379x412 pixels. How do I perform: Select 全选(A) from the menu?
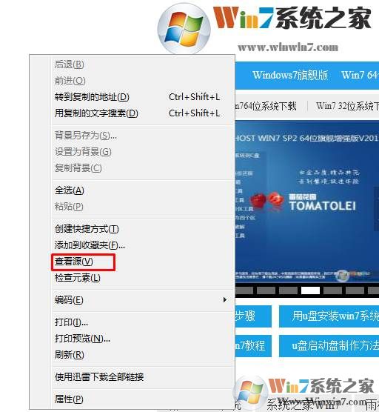click(70, 190)
